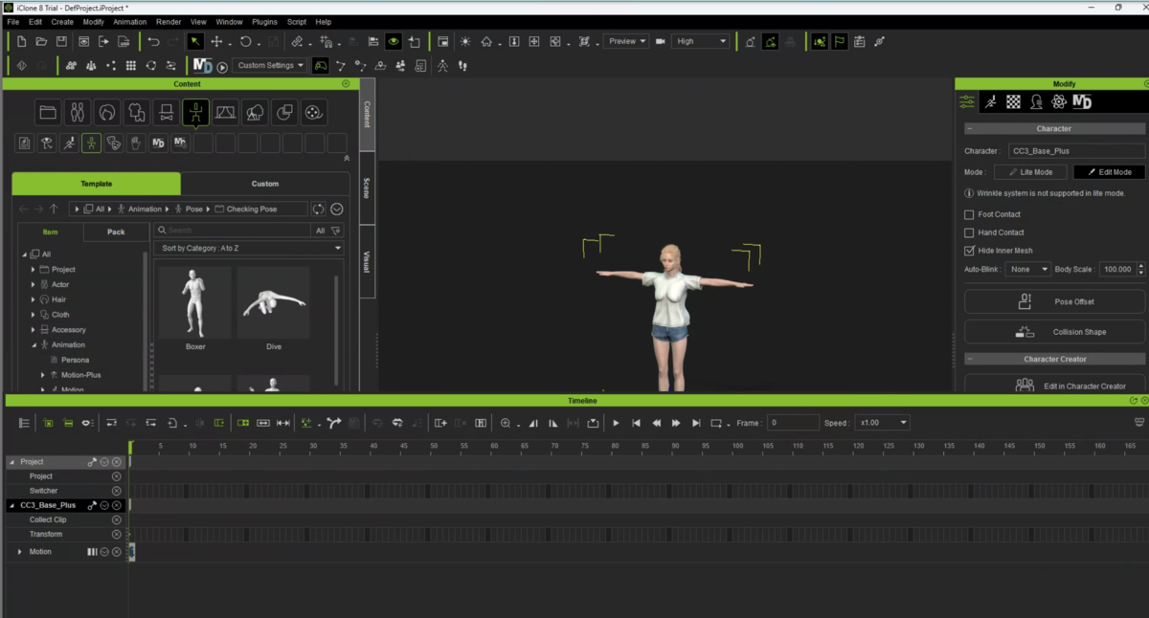Click the Edit in Character Creator button
The height and width of the screenshot is (618, 1149).
[1053, 386]
